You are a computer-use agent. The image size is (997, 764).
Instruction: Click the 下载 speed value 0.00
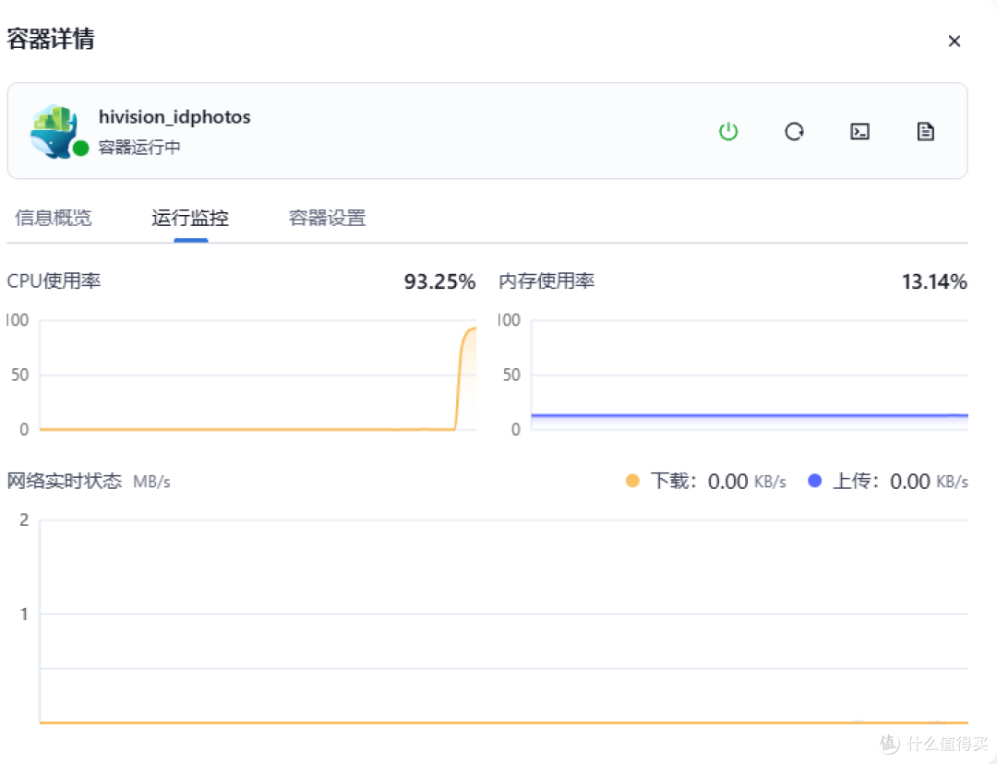pyautogui.click(x=728, y=482)
